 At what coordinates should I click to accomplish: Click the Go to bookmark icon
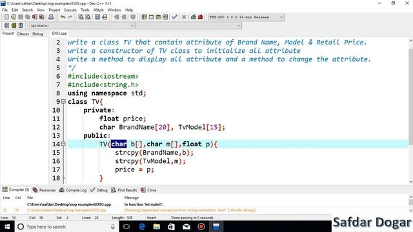pyautogui.click(x=21, y=26)
